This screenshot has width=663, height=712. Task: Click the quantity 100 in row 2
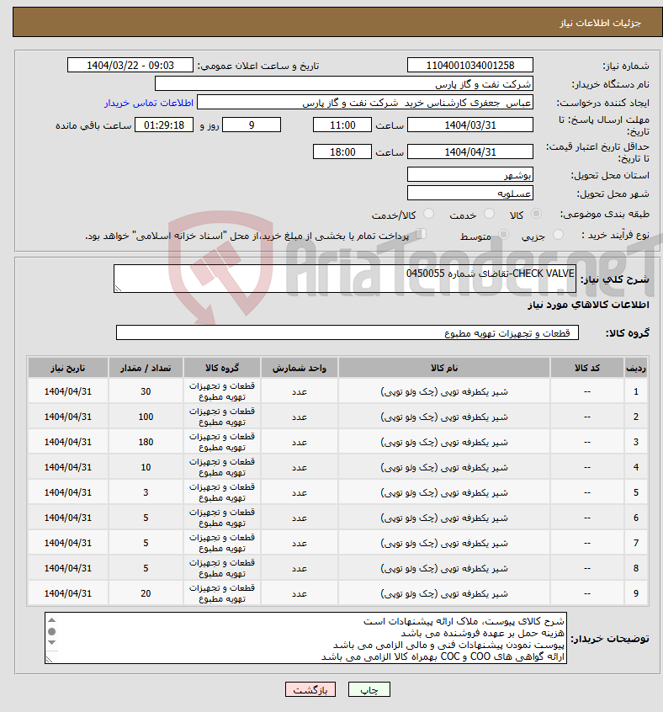(146, 417)
